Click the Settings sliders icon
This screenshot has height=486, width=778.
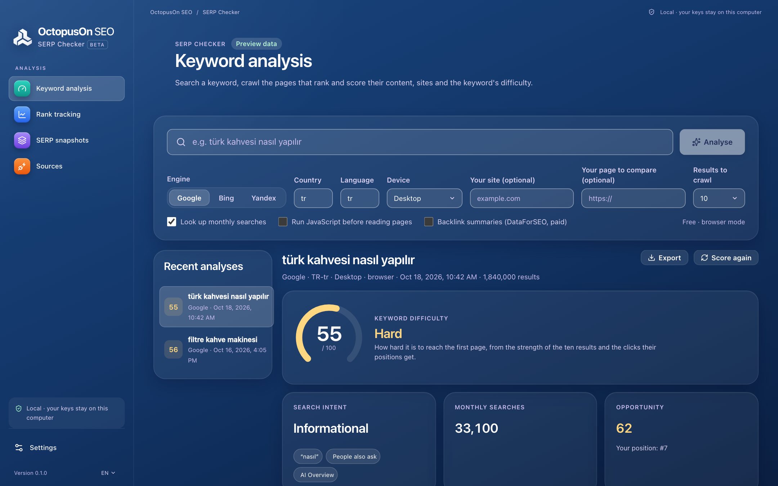(19, 447)
